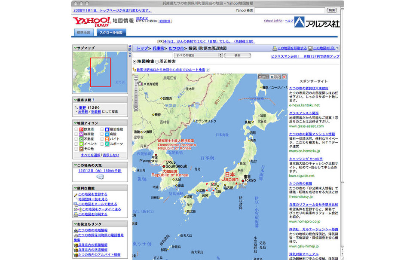Image resolution: width=416 pixels, height=260 pixels.
Task: Click the zoom-in plus button below slider
Action: click(x=136, y=109)
